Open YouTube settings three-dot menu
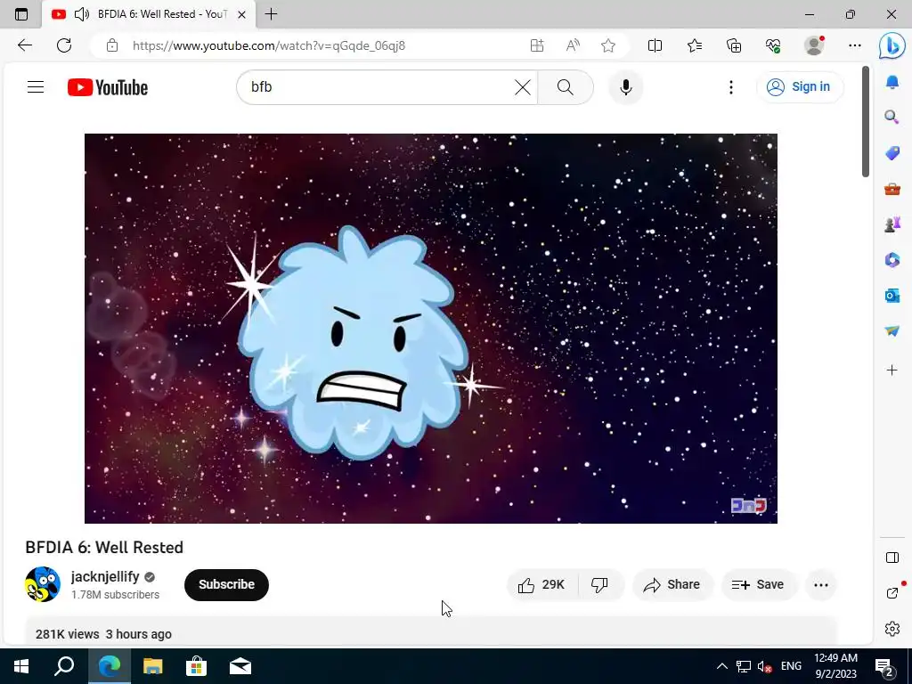The width and height of the screenshot is (912, 684). click(x=731, y=87)
